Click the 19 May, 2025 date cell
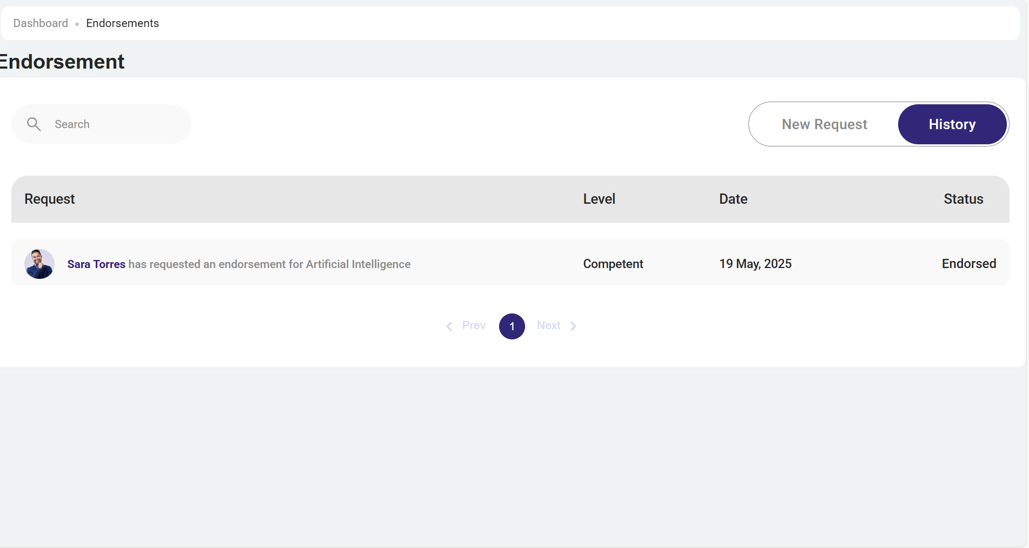 [755, 264]
